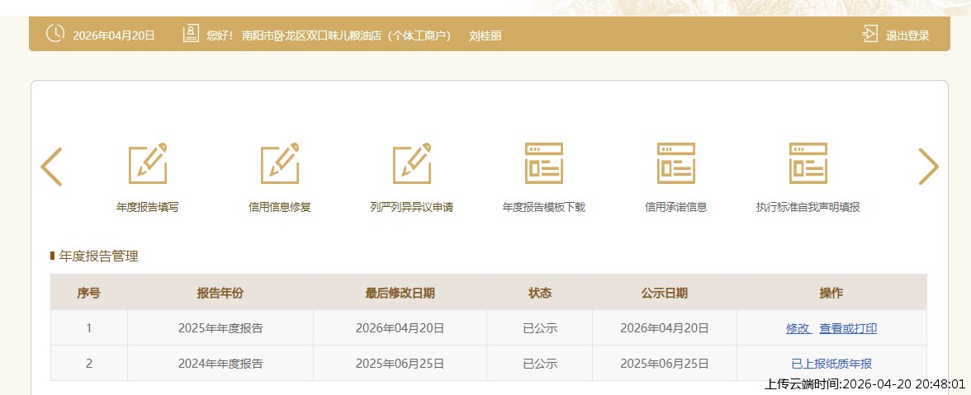
Task: Open 查看或打印 for the 2025 report
Action: [848, 328]
